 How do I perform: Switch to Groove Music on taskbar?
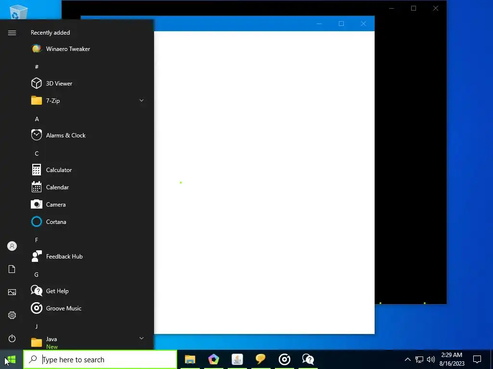284,359
